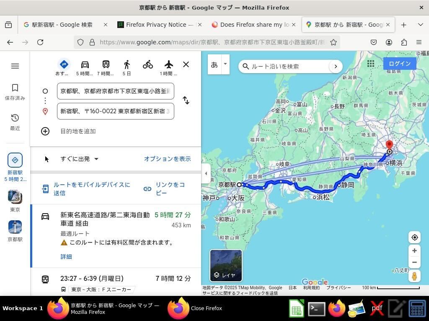
Task: Open the 京都駅 recent place thumbnail
Action: (15, 231)
